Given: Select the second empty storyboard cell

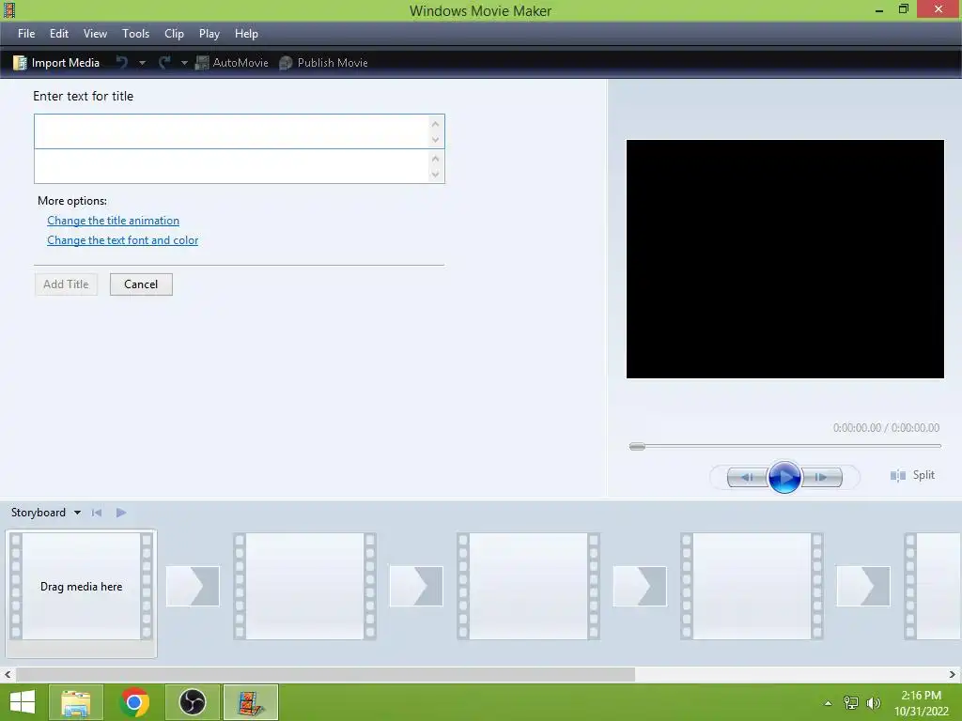Looking at the screenshot, I should coord(305,587).
